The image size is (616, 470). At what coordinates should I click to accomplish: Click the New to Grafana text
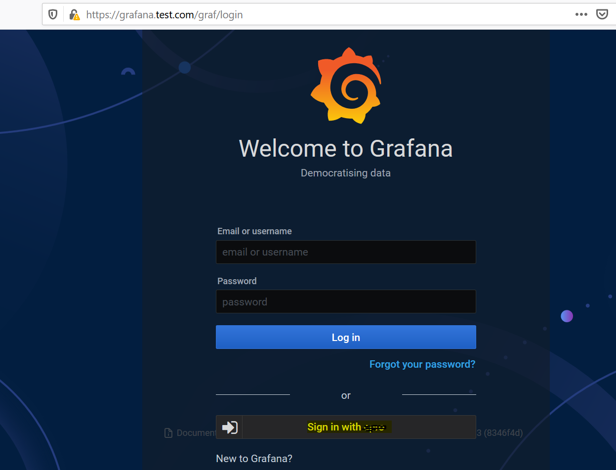tap(254, 458)
